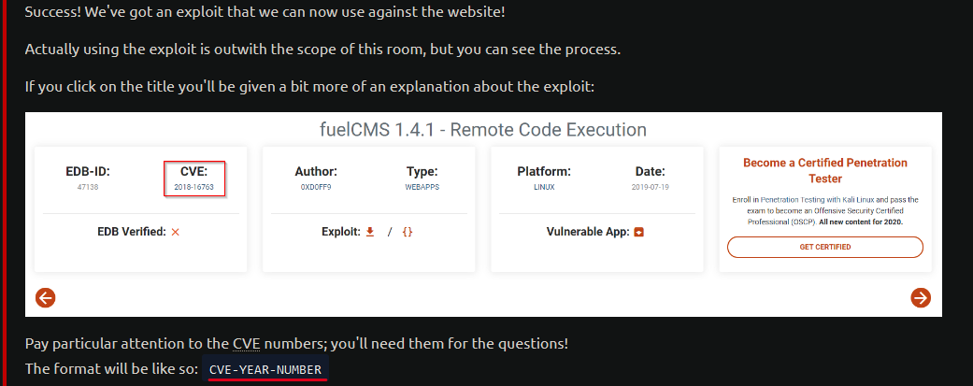Click the right arrow carousel icon
The width and height of the screenshot is (973, 386).
(x=921, y=298)
